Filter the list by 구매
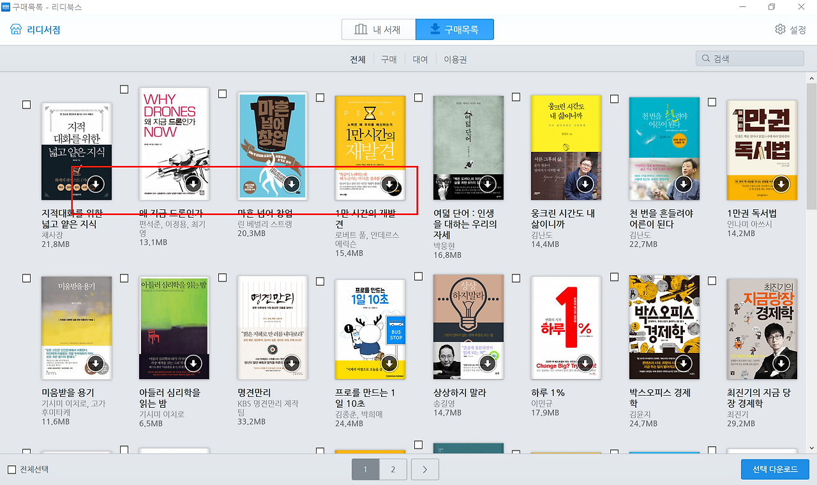Screen dimensions: 817x485 389,59
